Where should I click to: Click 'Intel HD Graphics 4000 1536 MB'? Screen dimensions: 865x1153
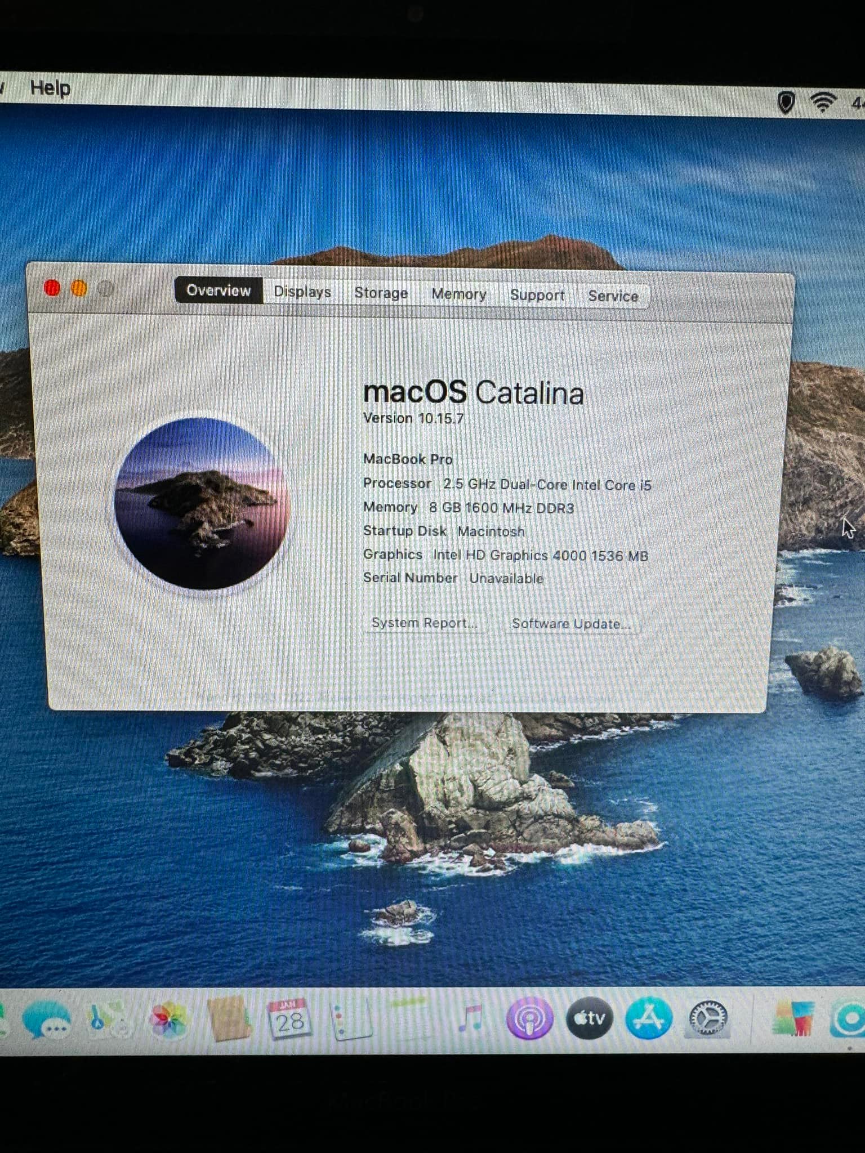(x=541, y=555)
